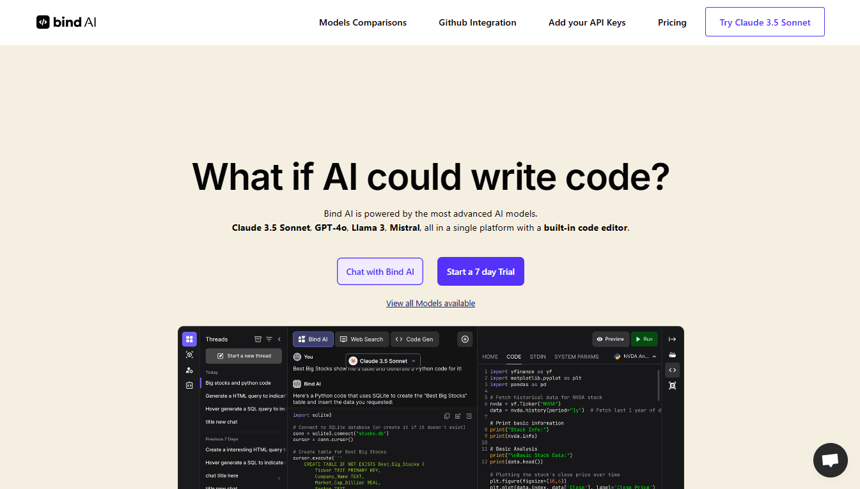This screenshot has height=489, width=860.
Task: Run the Python code with the green Run button
Action: [644, 339]
